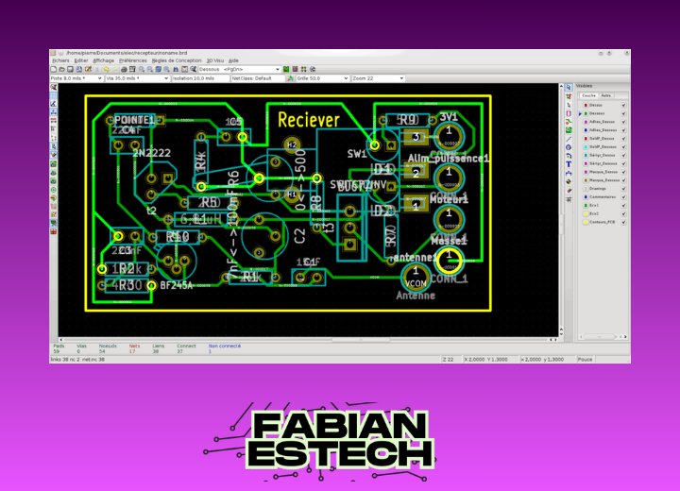Toggle grid display in left toolbar
Image resolution: width=680 pixels, height=491 pixels.
(53, 95)
